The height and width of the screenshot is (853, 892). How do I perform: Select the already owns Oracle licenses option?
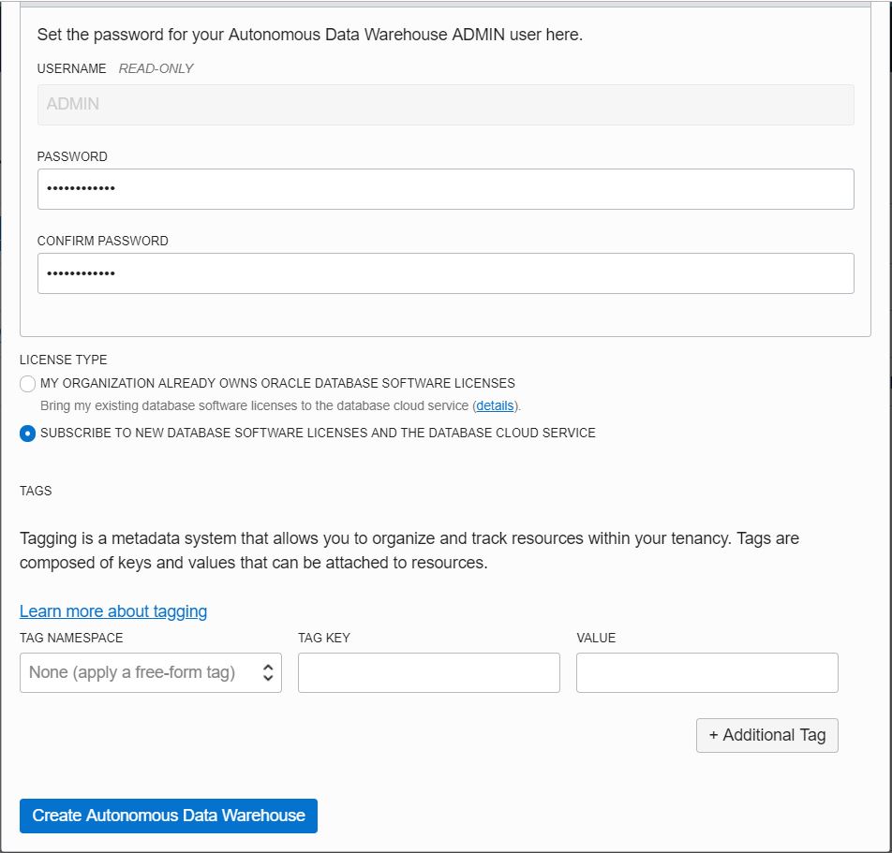pyautogui.click(x=28, y=384)
